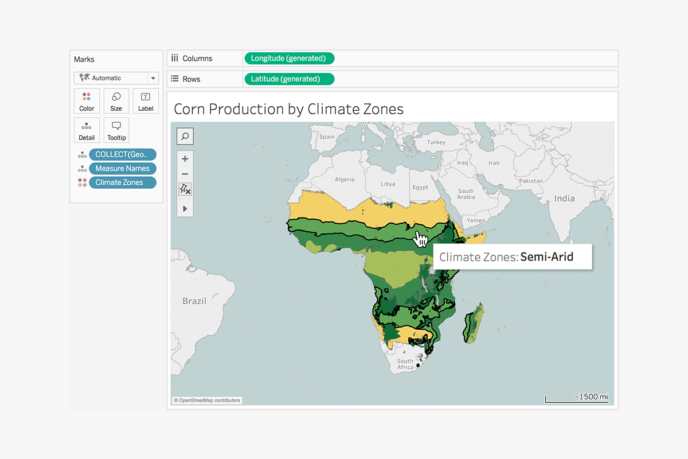The height and width of the screenshot is (459, 688).
Task: Open the Detail marks card
Action: tap(87, 130)
